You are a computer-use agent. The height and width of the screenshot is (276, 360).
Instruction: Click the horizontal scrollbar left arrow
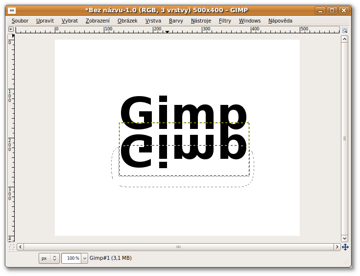(x=21, y=247)
